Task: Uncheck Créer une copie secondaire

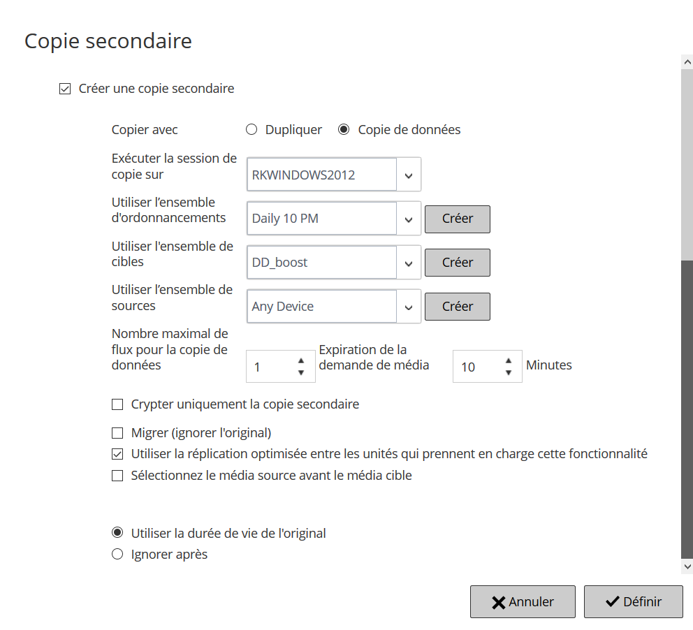Action: pos(65,89)
